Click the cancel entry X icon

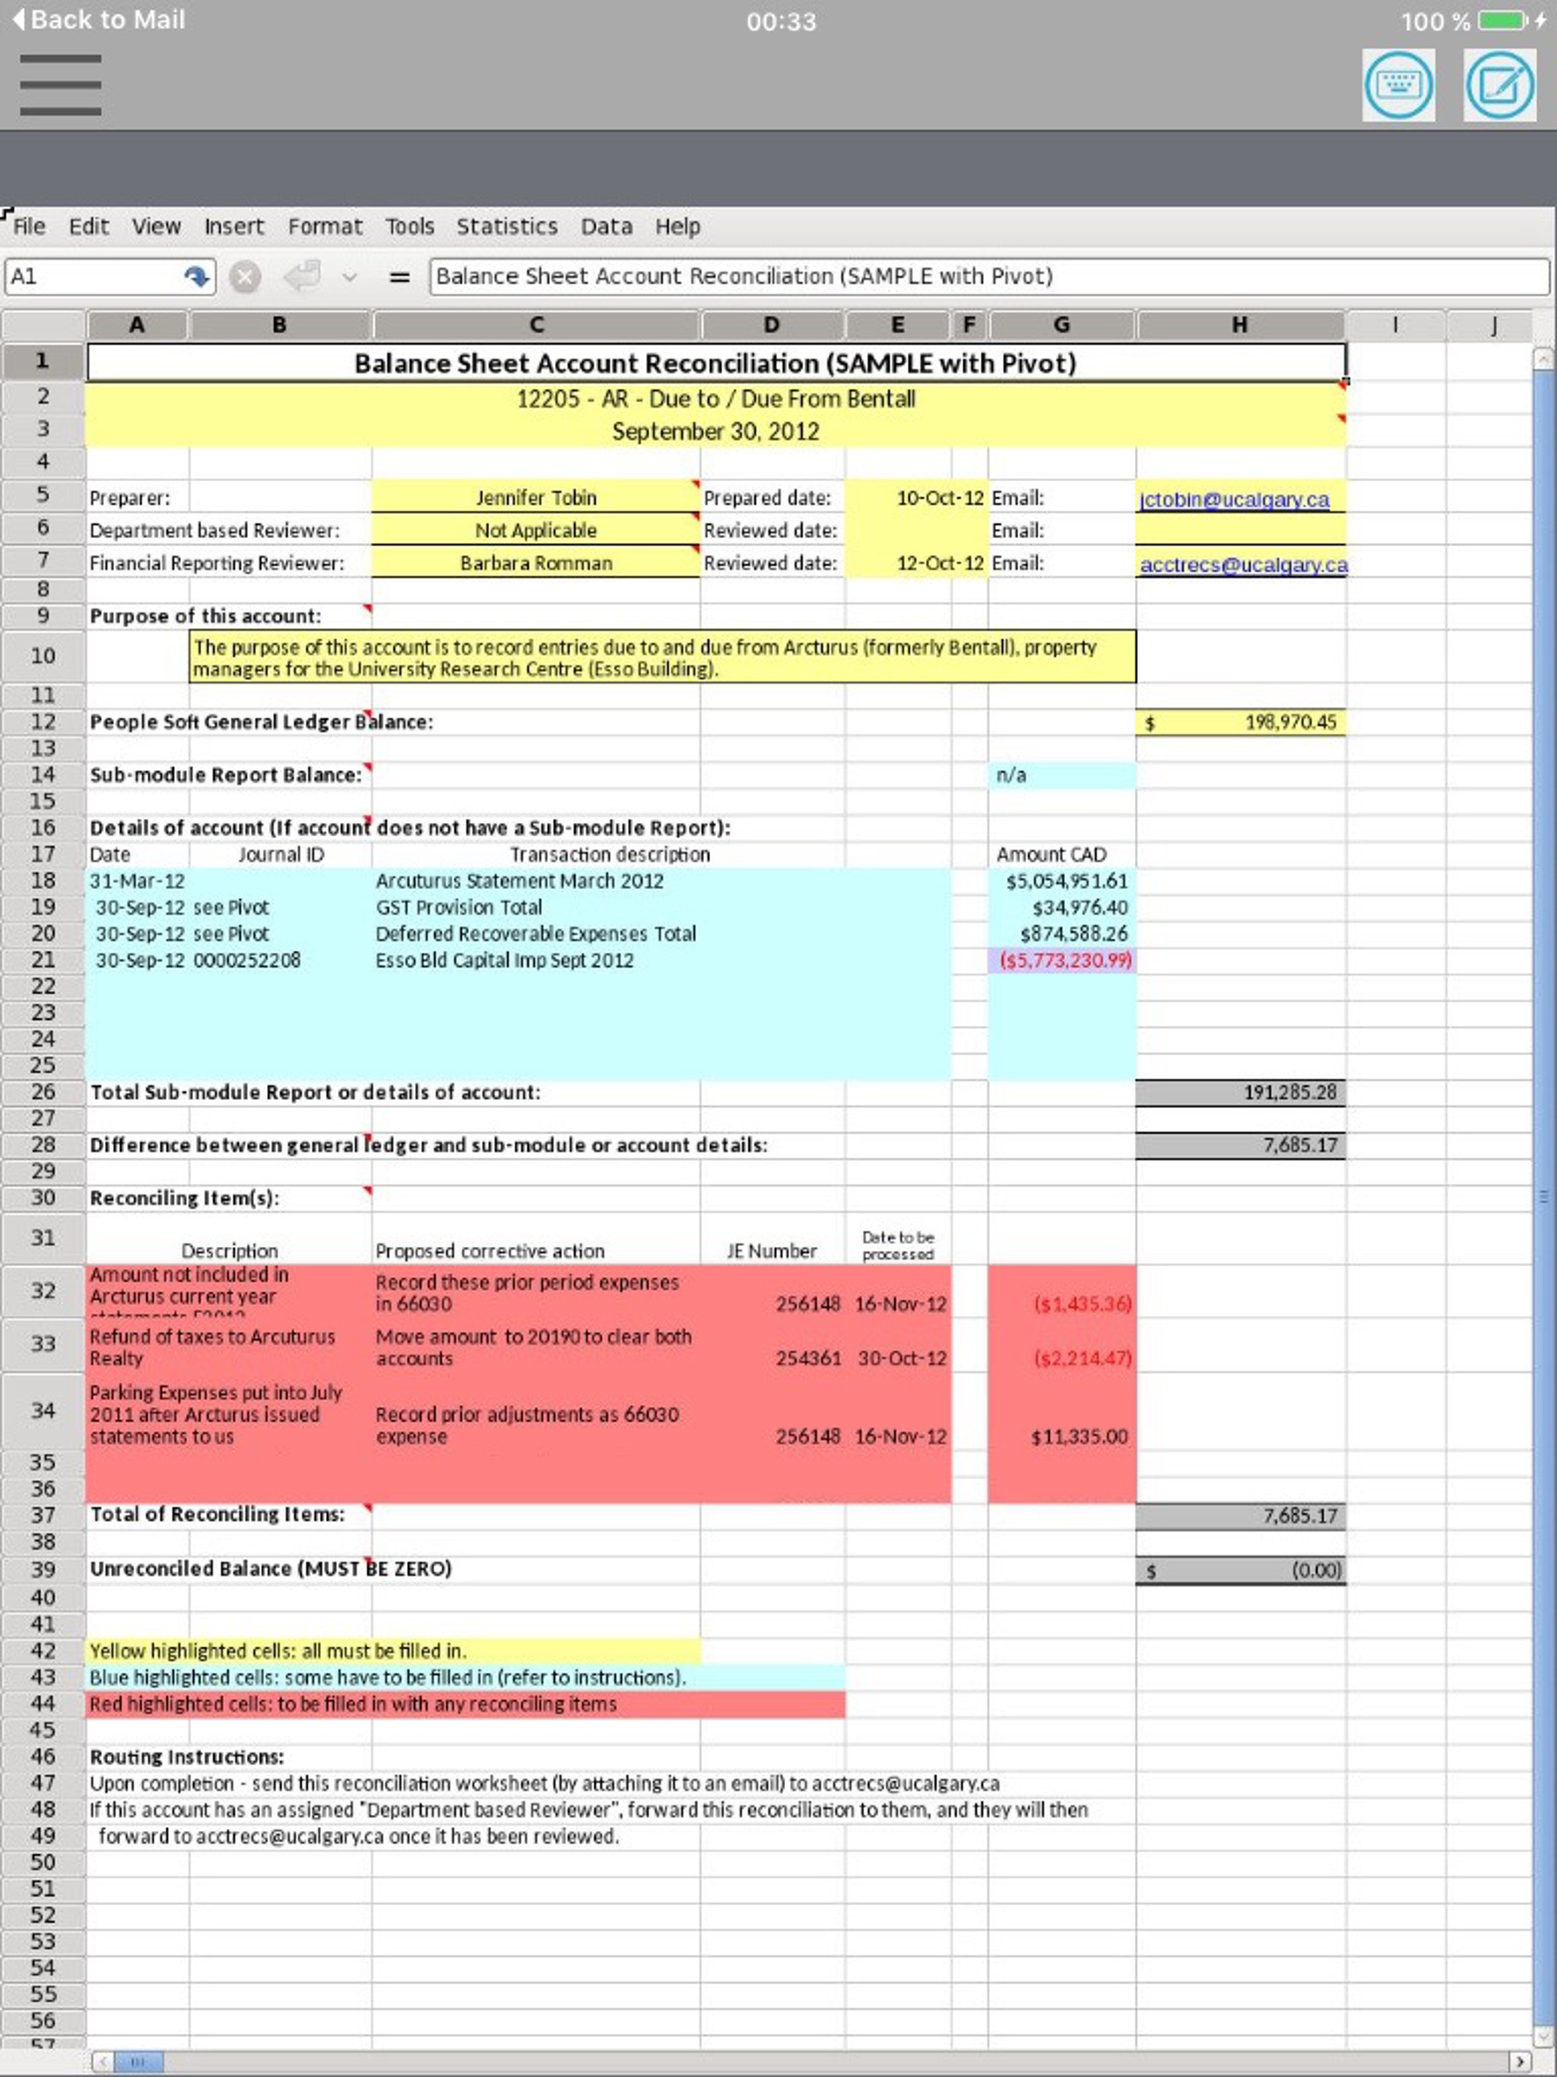coord(245,277)
